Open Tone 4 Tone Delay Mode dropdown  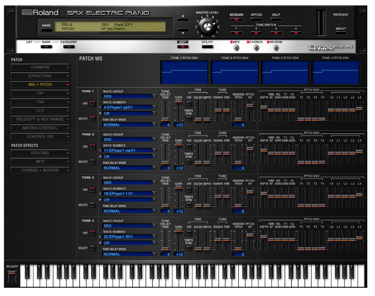tap(129, 254)
